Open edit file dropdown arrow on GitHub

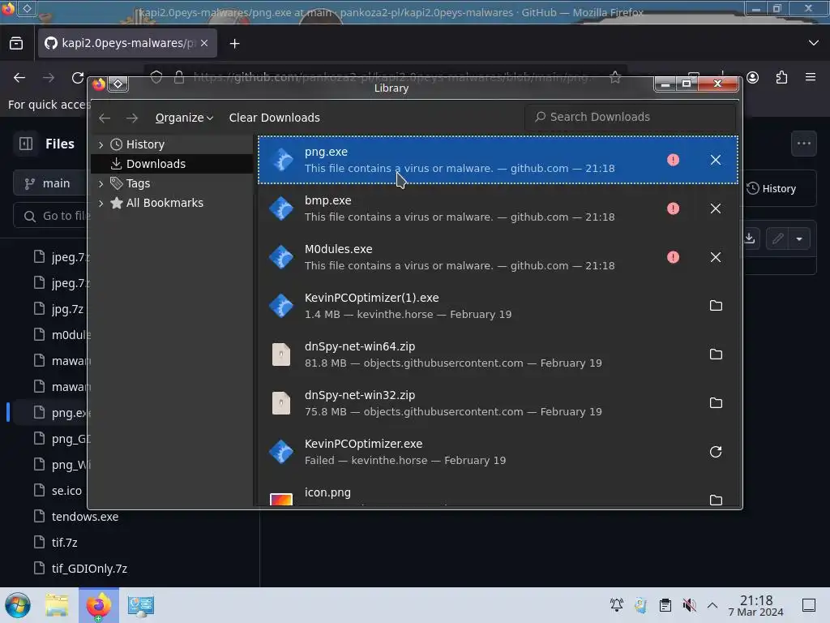pos(799,239)
